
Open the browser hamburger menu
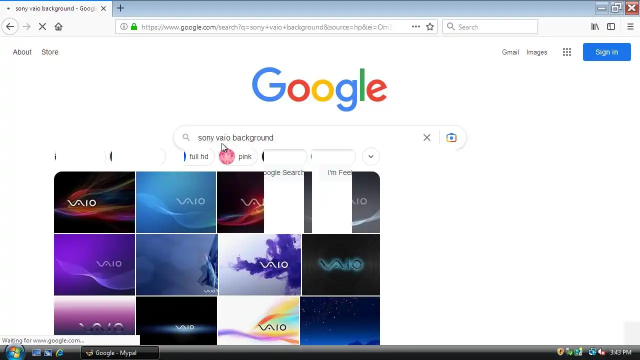click(x=630, y=27)
